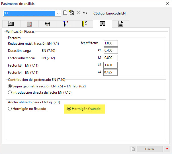
Task: Click the kt value field
Action: tap(110, 51)
